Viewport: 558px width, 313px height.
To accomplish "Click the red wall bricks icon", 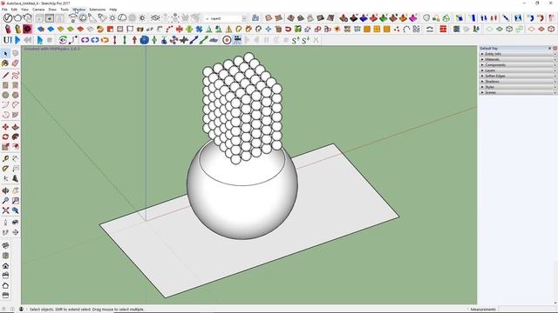I will [443, 29].
